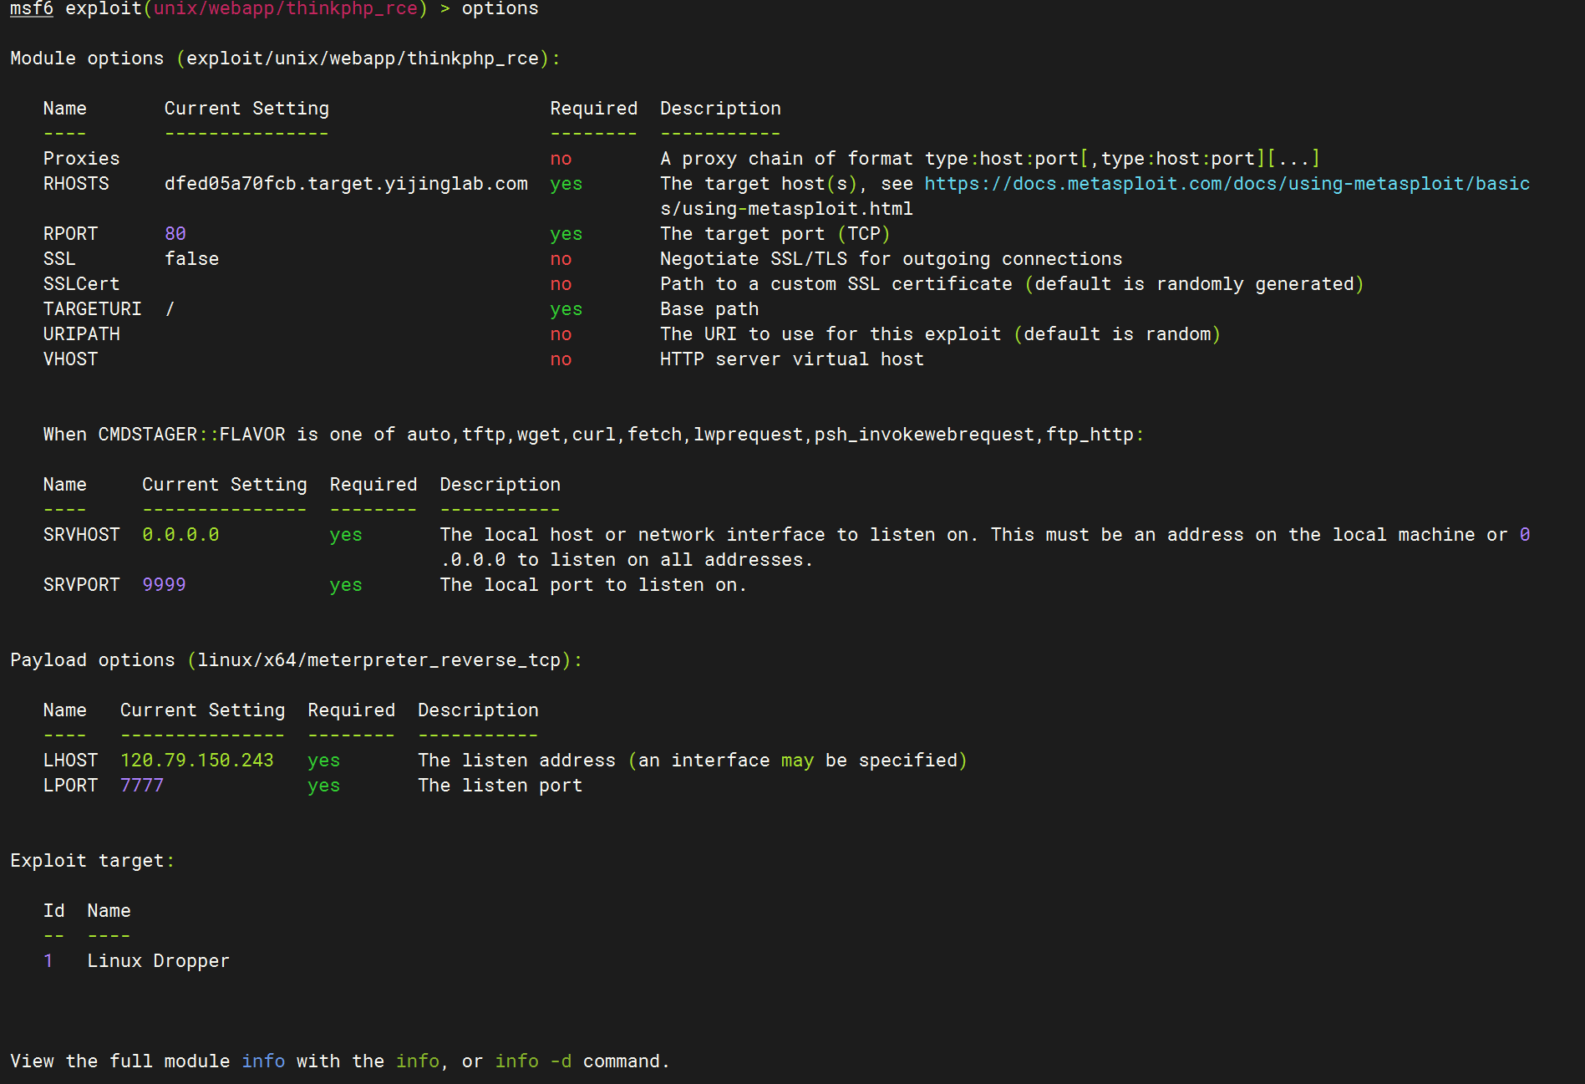Click the red "no" in the VHOST row
The image size is (1585, 1084).
[561, 359]
